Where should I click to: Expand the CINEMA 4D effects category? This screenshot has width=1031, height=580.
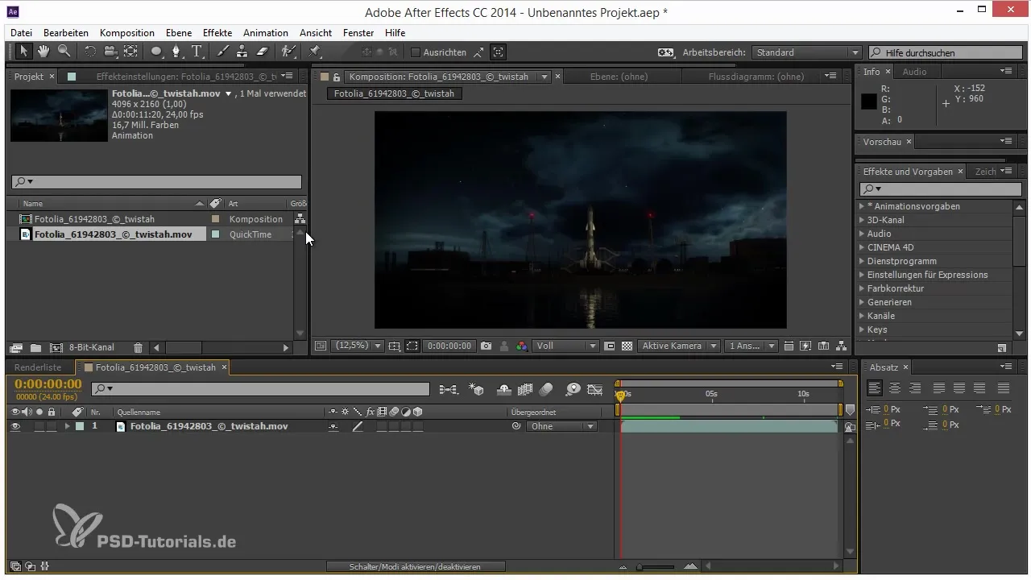tap(862, 247)
